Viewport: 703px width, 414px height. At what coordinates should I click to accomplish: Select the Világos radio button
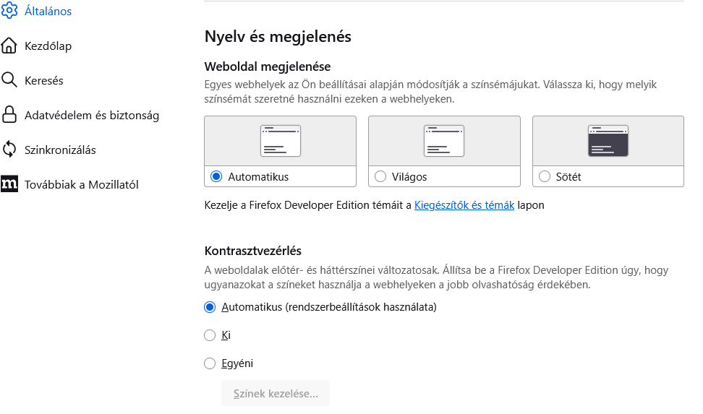click(x=380, y=176)
